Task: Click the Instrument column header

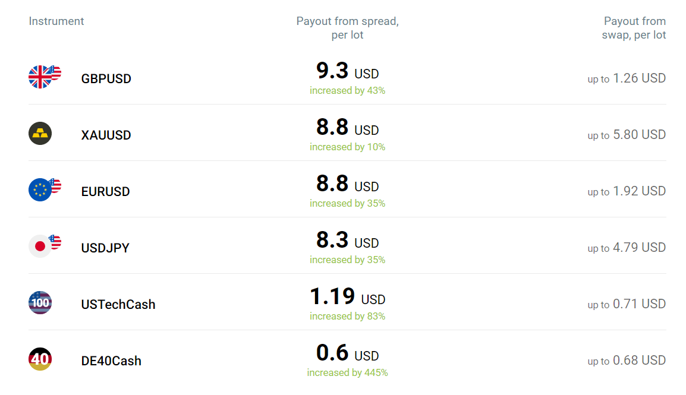Action: 56,21
